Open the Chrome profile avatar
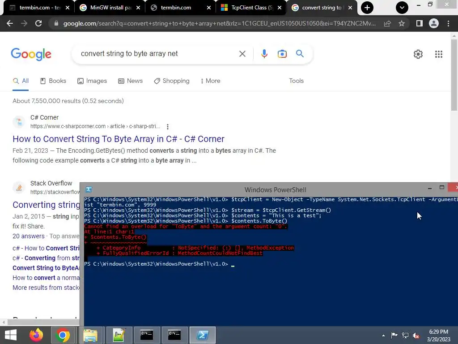This screenshot has height=344, width=458. (434, 23)
